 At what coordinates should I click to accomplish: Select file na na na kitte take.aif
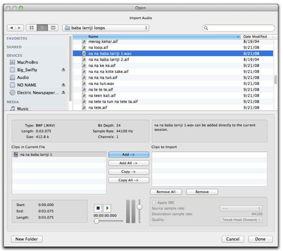tap(173, 72)
